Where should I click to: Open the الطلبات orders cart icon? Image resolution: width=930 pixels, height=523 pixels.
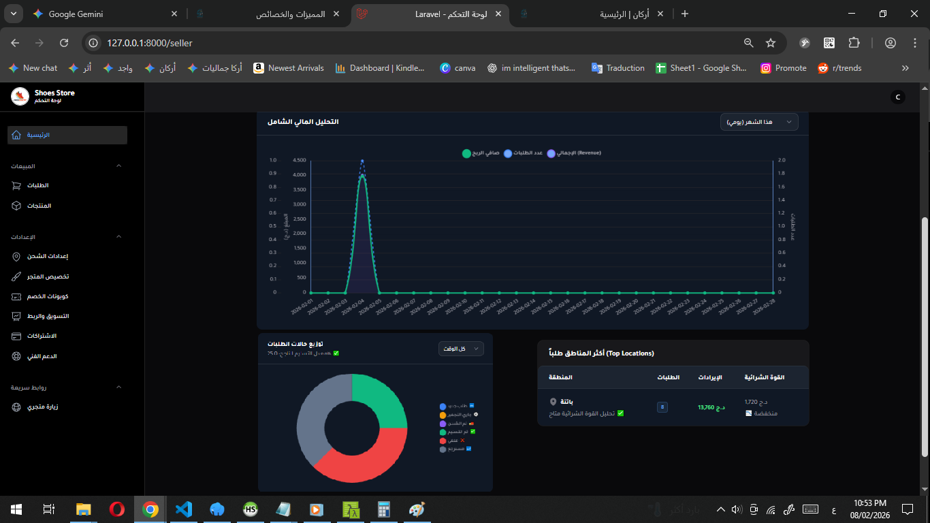pos(16,185)
